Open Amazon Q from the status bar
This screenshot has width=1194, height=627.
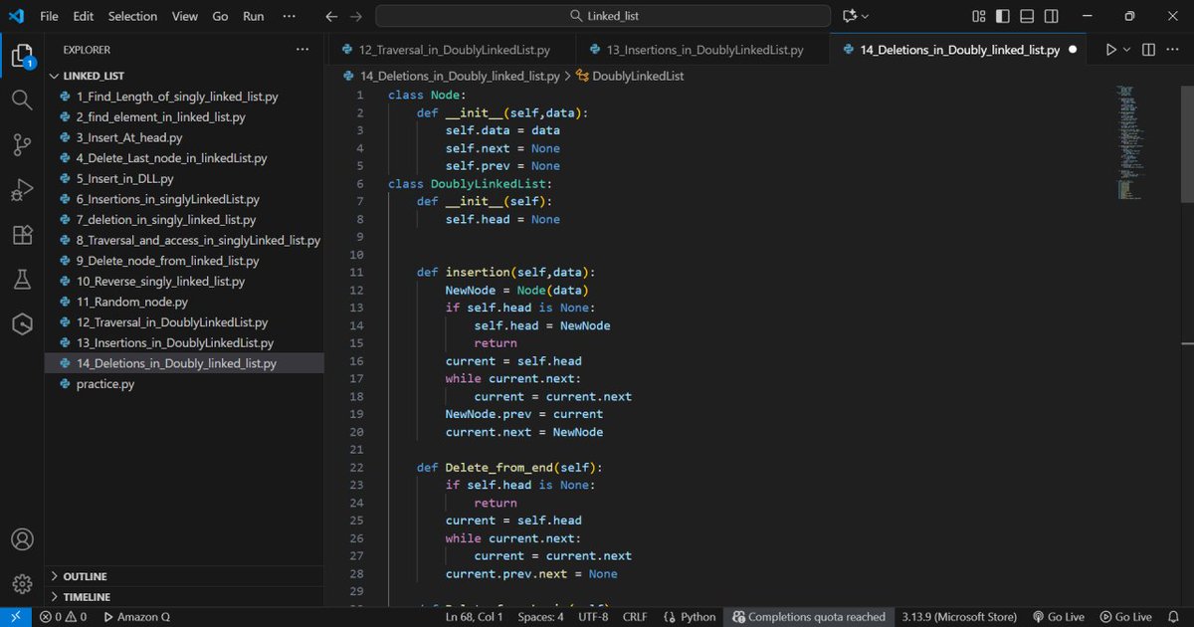136,616
